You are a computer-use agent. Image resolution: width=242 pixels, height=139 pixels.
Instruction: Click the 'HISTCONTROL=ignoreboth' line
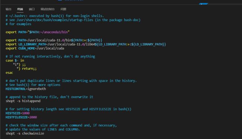26,89
